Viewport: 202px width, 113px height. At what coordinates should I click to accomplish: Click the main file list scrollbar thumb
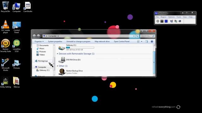point(154,62)
